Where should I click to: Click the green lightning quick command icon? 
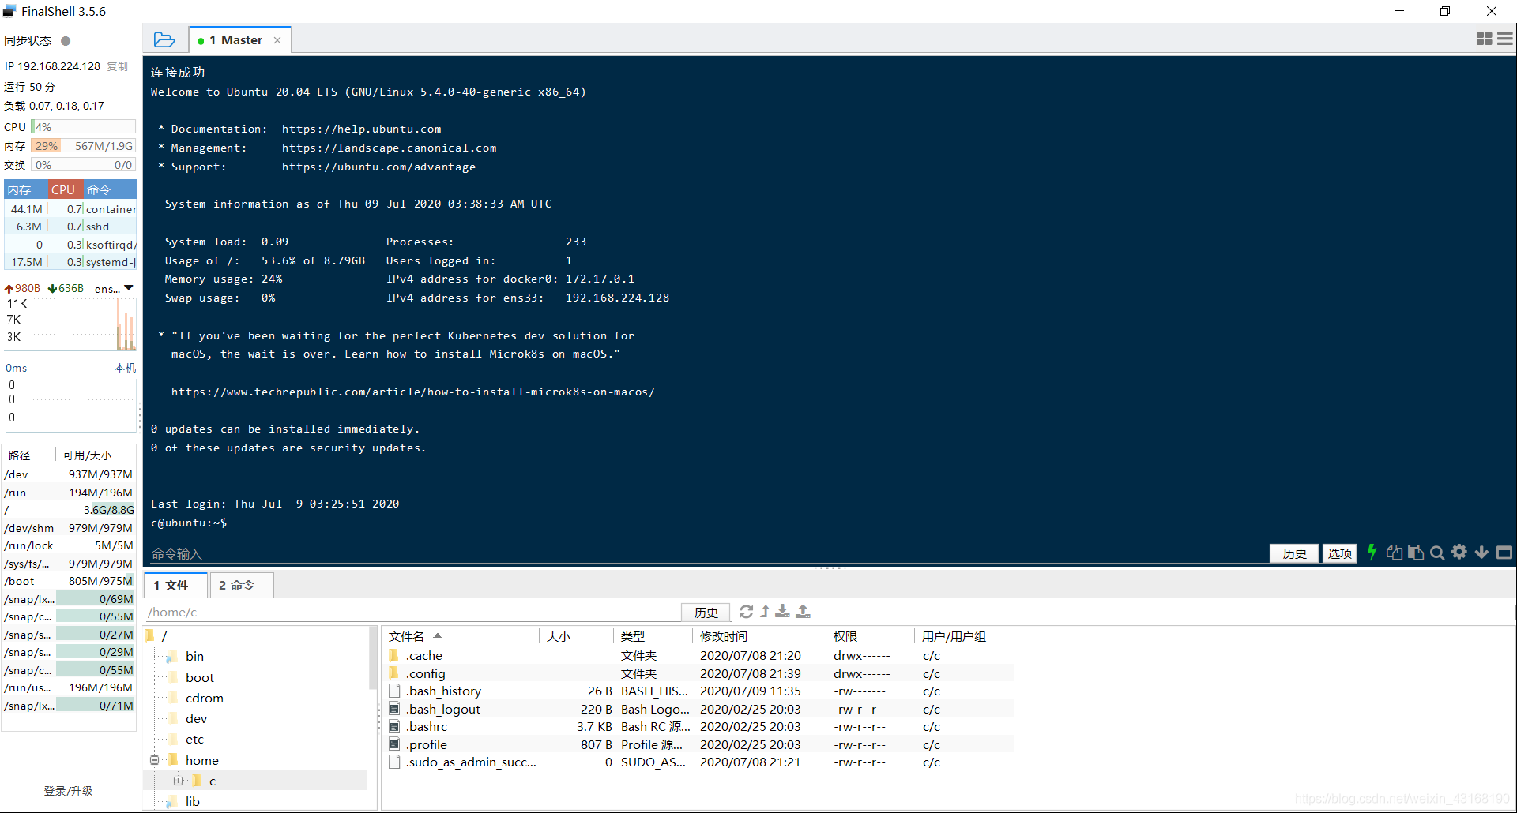coord(1372,553)
